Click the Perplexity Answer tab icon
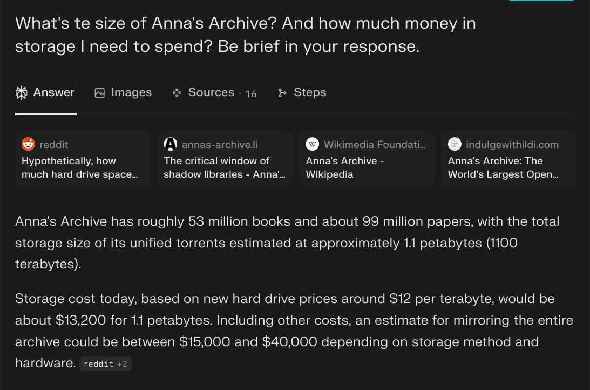The height and width of the screenshot is (390, 590). (x=22, y=92)
